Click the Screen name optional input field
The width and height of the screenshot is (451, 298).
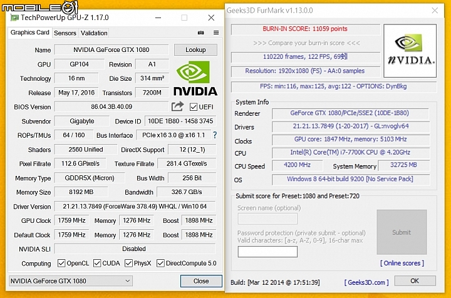pos(267,218)
